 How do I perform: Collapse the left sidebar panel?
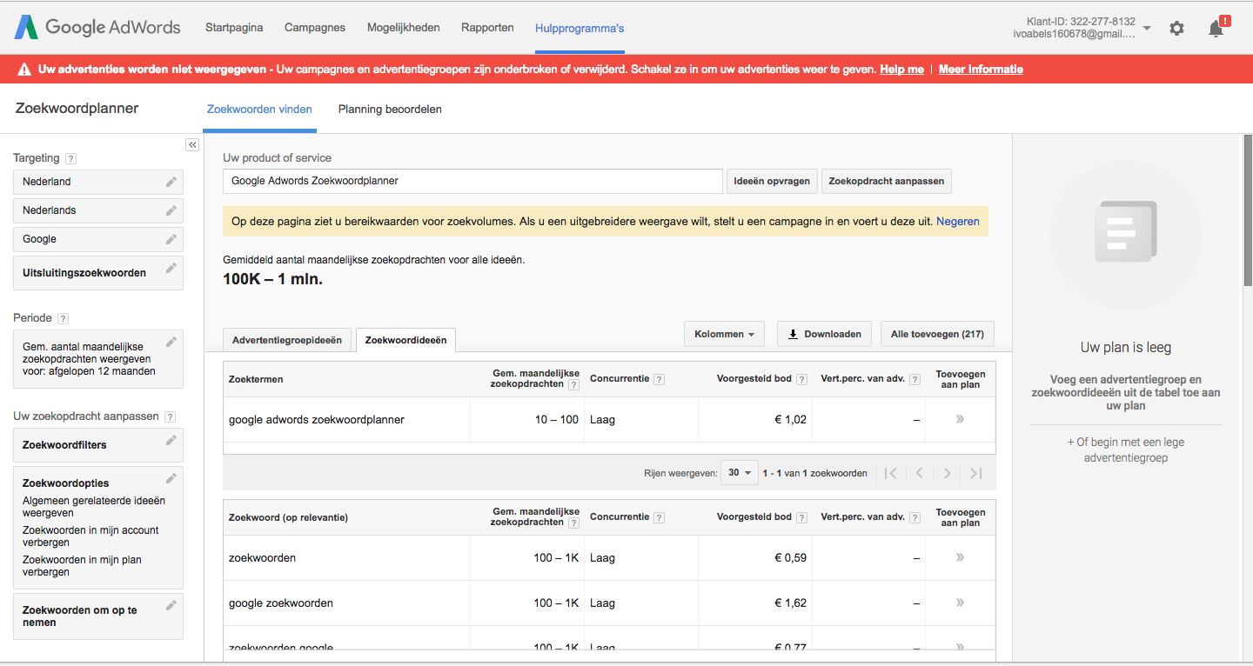click(192, 144)
